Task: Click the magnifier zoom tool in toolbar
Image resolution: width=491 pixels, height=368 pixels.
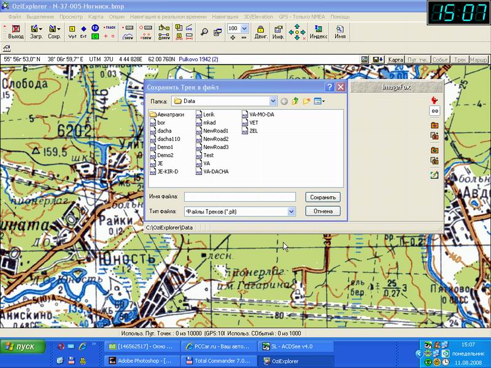Action: 204,32
